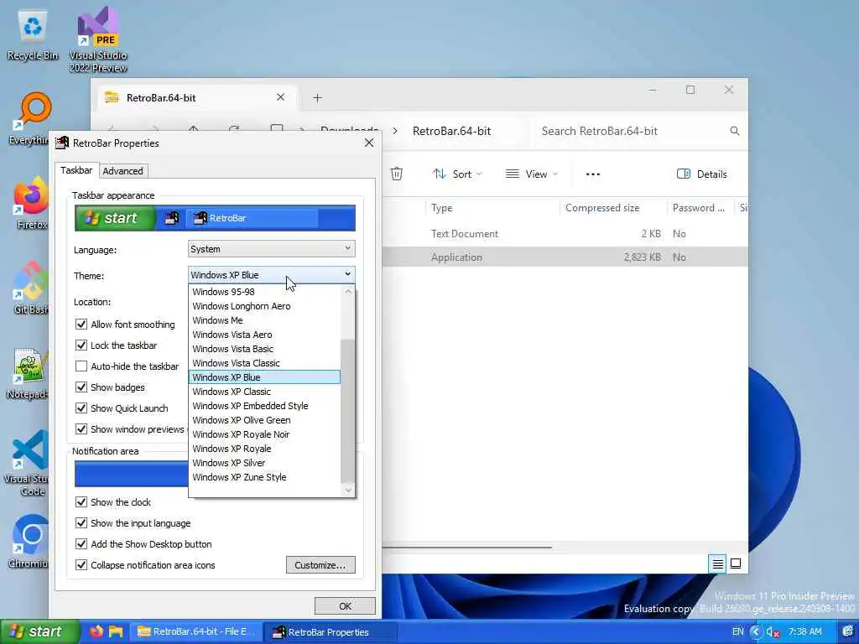This screenshot has width=859, height=644.
Task: Select Windows XP Silver theme
Action: [x=264, y=463]
